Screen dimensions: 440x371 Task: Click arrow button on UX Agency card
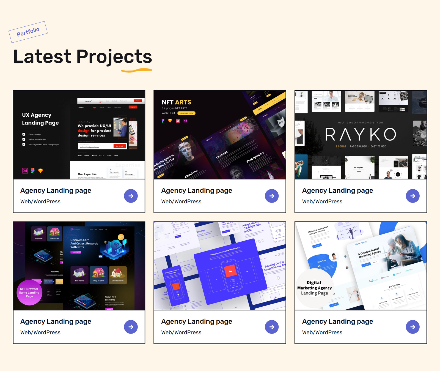[131, 196]
